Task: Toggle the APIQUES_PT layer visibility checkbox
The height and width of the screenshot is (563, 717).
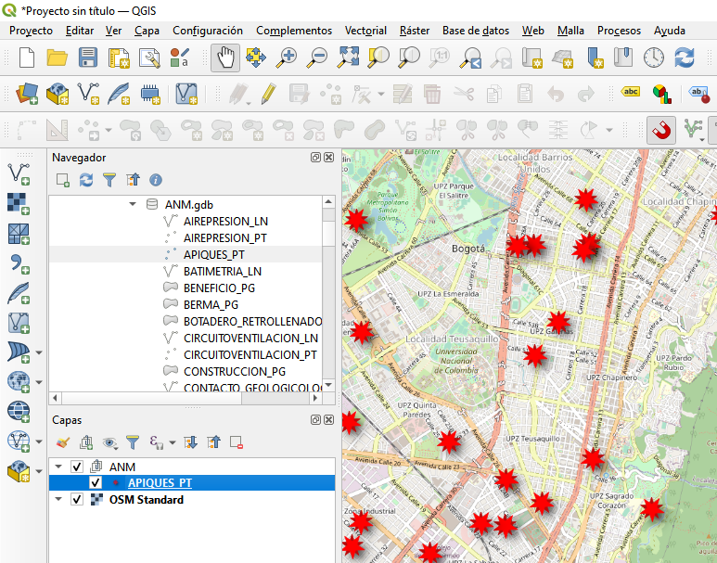Action: pyautogui.click(x=96, y=483)
